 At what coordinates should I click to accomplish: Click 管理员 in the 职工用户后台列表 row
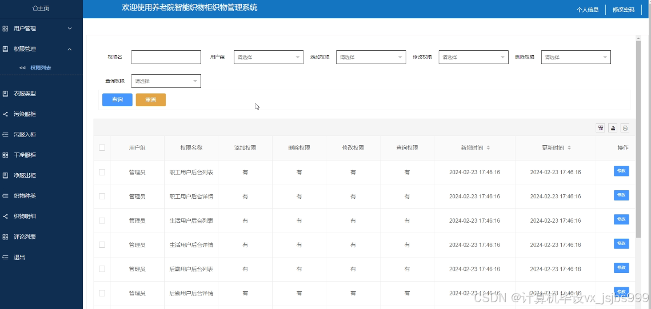pyautogui.click(x=137, y=172)
